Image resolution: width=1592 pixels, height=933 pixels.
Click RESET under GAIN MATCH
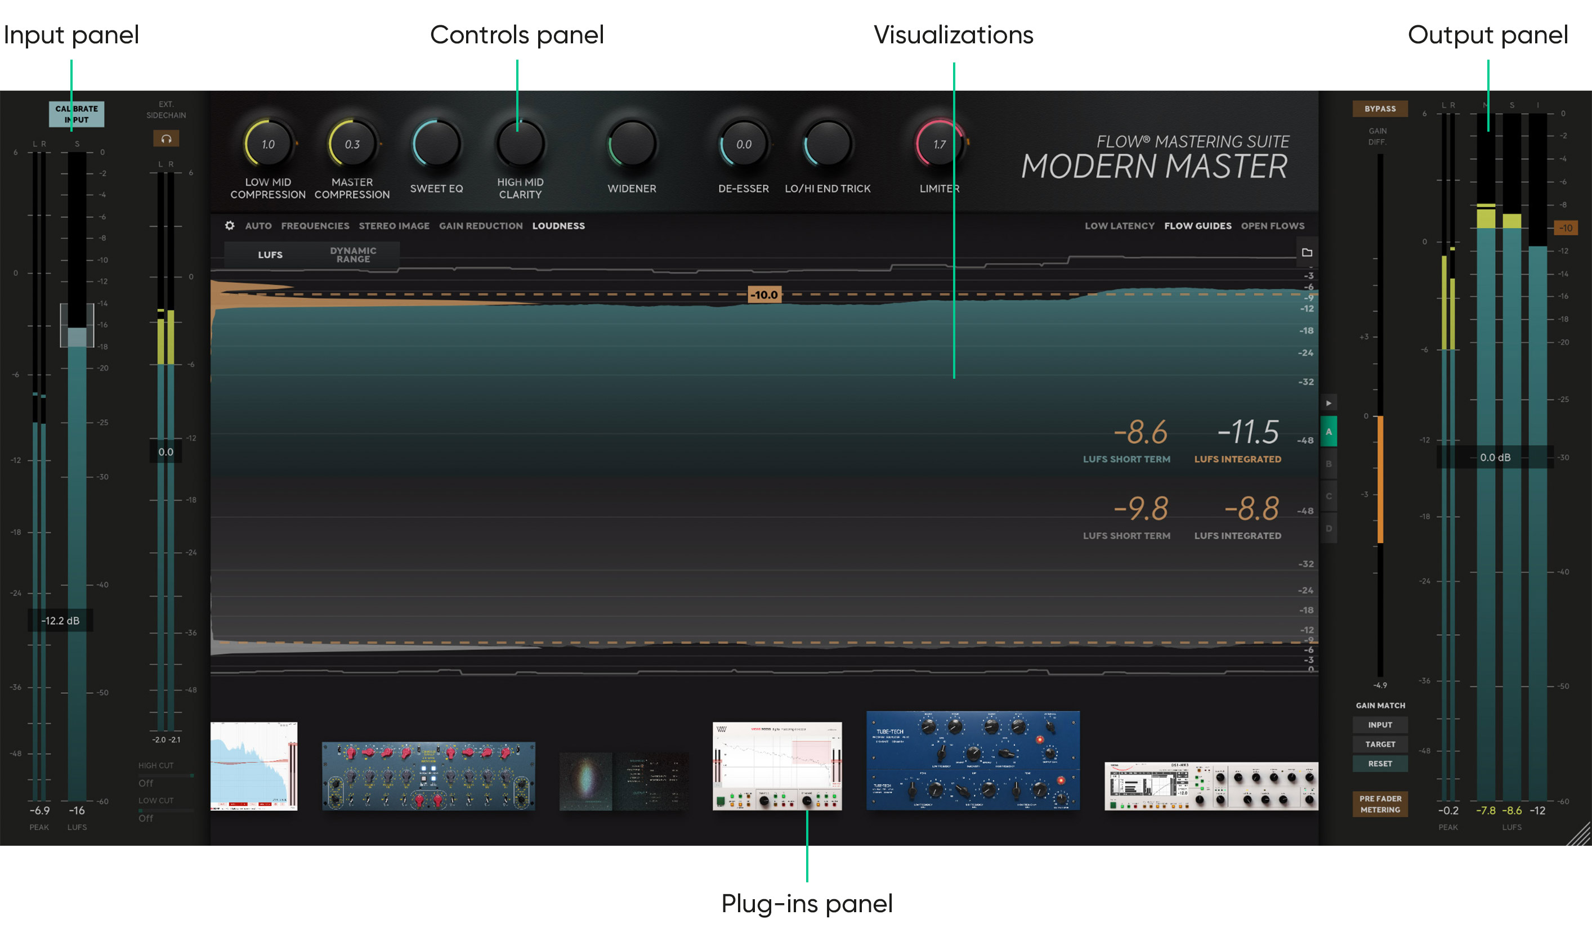pos(1380,763)
